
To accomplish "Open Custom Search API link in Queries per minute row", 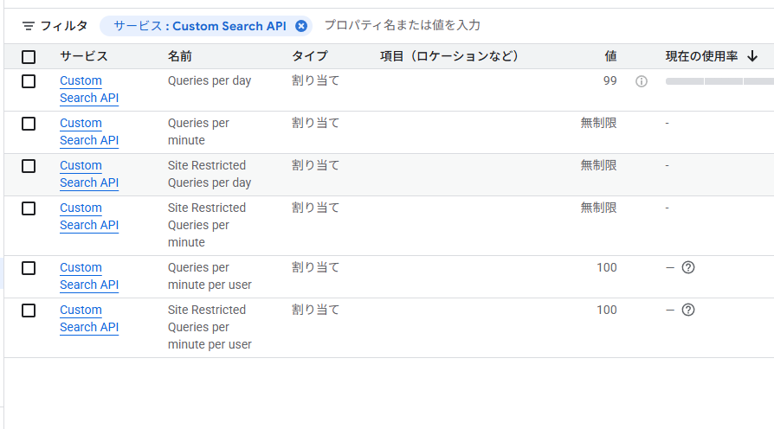I will pos(89,131).
